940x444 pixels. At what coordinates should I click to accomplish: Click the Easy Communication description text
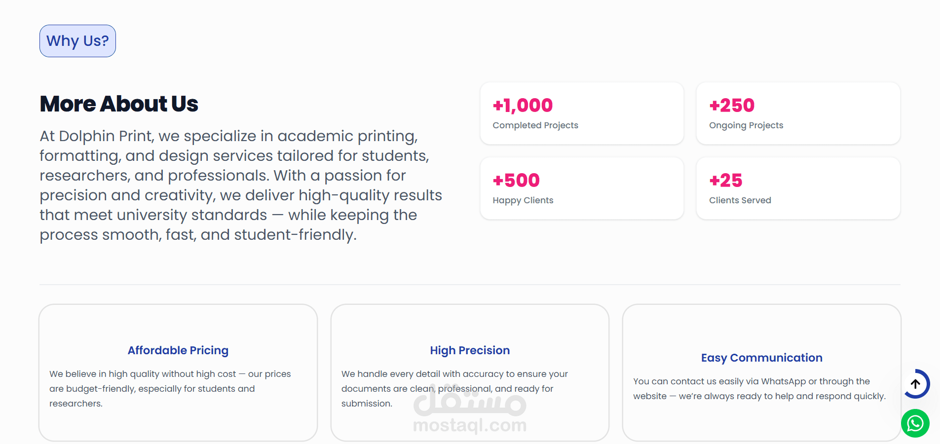759,389
